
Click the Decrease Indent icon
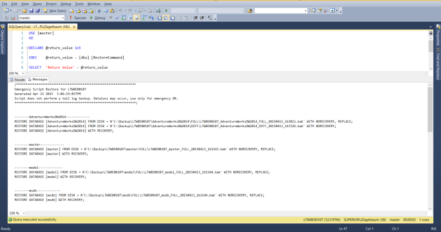click(x=195, y=17)
